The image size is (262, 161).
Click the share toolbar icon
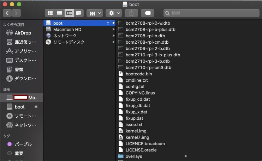[131, 13]
